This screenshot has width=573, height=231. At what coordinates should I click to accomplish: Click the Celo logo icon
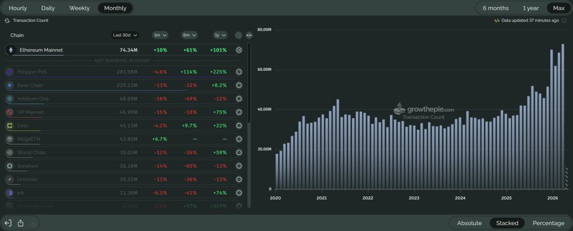click(x=9, y=126)
